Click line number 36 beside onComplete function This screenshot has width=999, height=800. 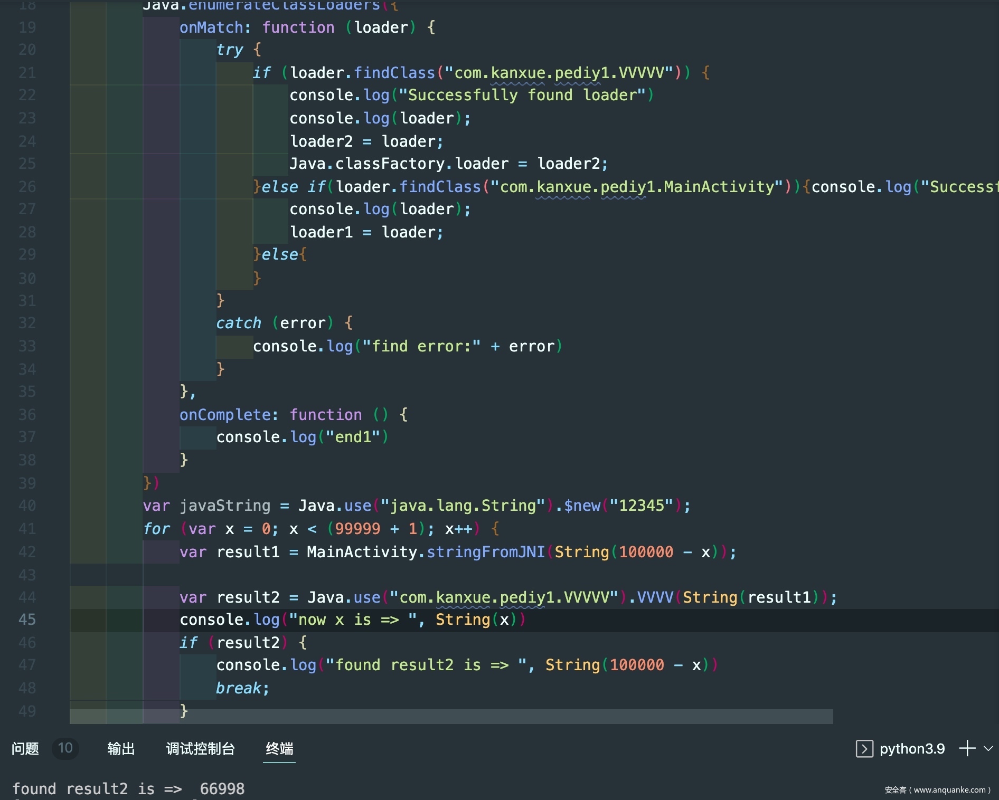pos(27,415)
